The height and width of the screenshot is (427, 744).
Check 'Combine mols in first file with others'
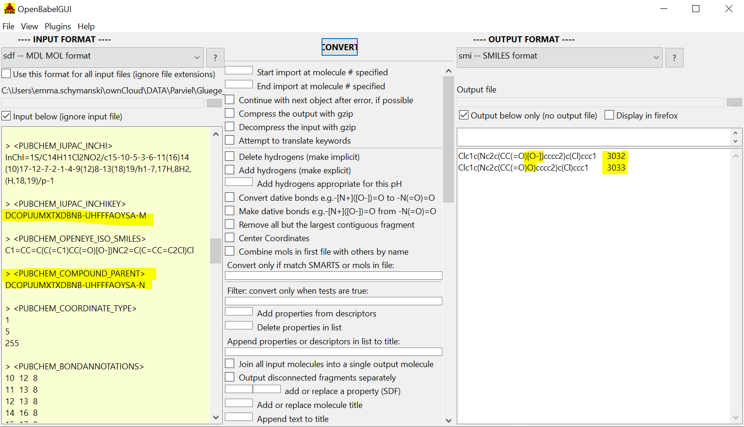click(230, 251)
